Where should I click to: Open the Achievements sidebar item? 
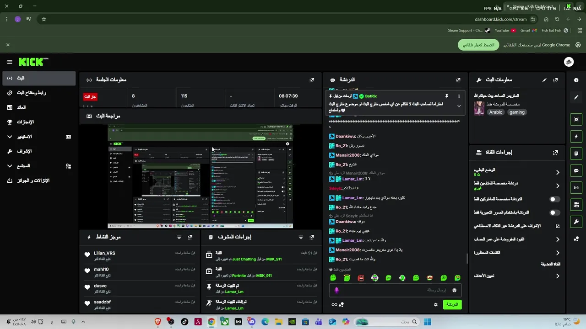39,122
